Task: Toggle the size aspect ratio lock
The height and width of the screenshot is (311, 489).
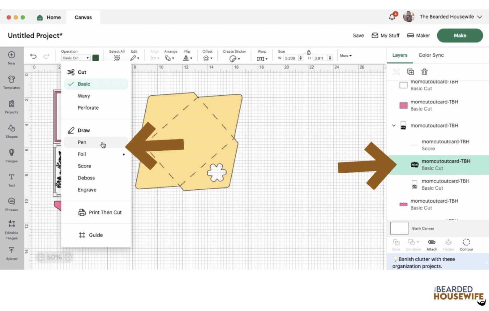Action: coord(308,53)
